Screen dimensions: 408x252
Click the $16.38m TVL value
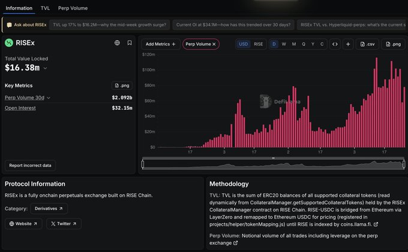coord(22,68)
